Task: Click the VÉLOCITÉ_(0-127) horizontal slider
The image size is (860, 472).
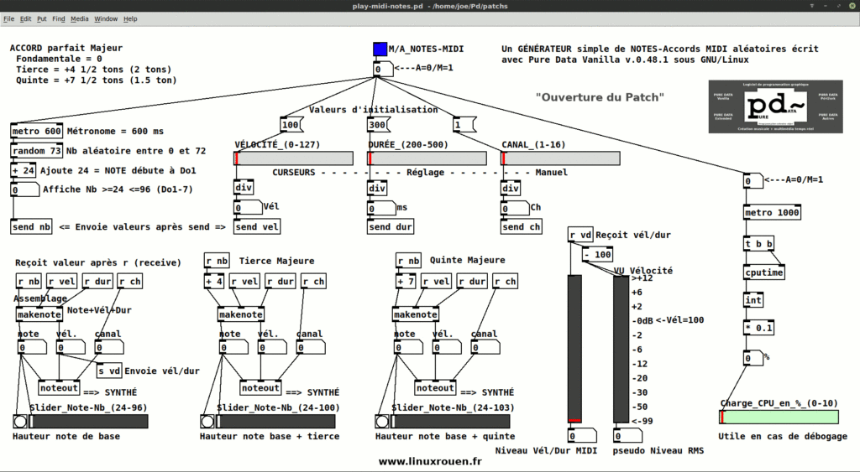Action: coord(294,158)
